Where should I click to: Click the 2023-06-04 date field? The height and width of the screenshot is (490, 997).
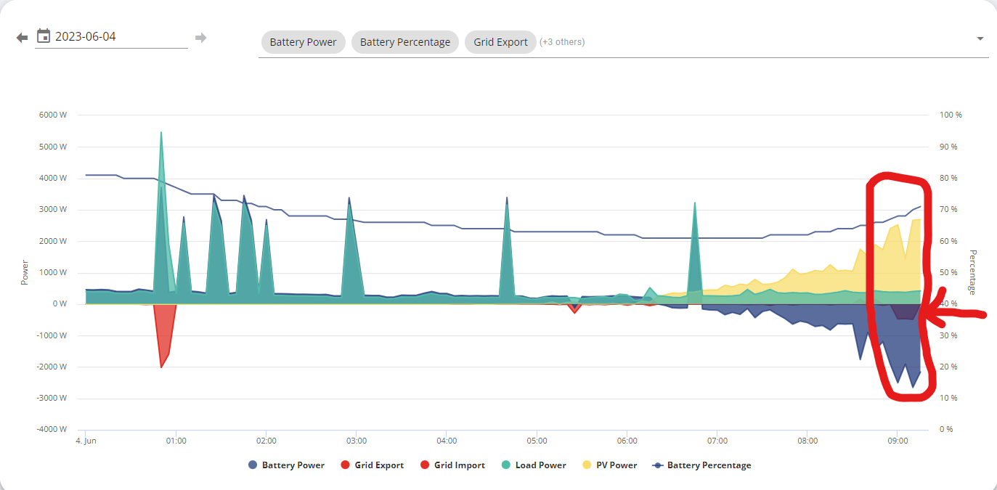(111, 36)
